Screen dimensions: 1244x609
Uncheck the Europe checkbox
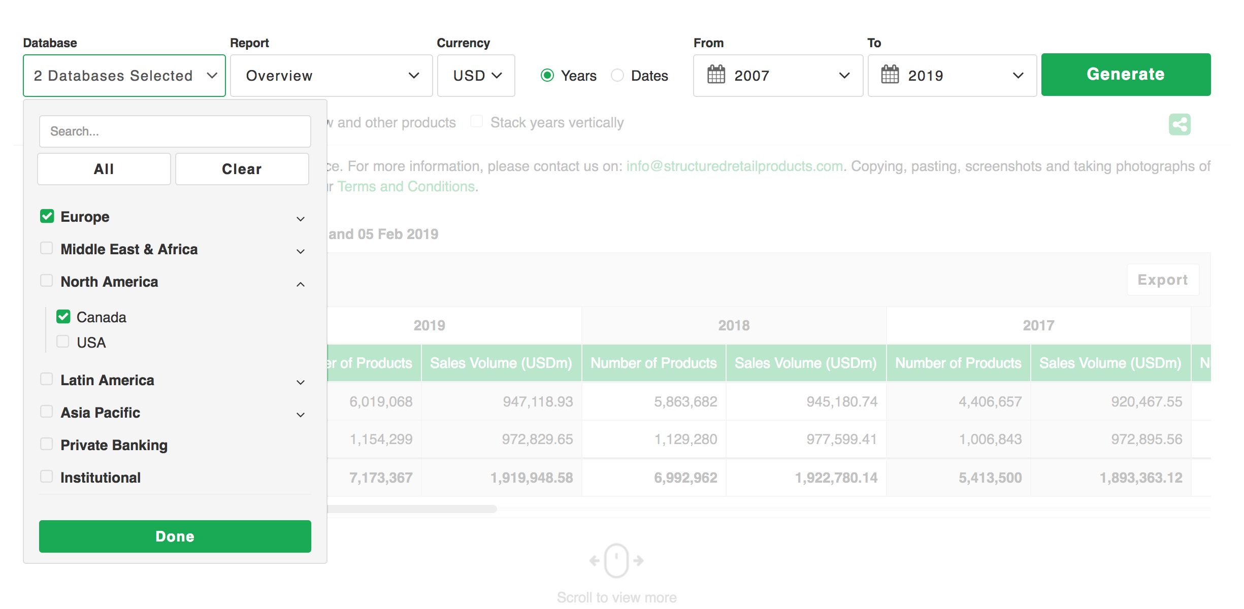point(47,216)
